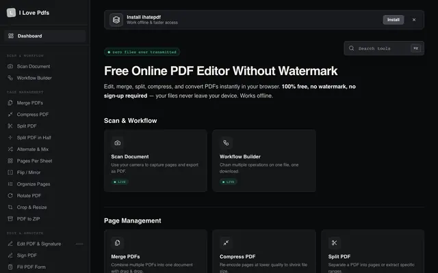
Task: Click the camera icon on Scan Document card
Action: click(118, 143)
